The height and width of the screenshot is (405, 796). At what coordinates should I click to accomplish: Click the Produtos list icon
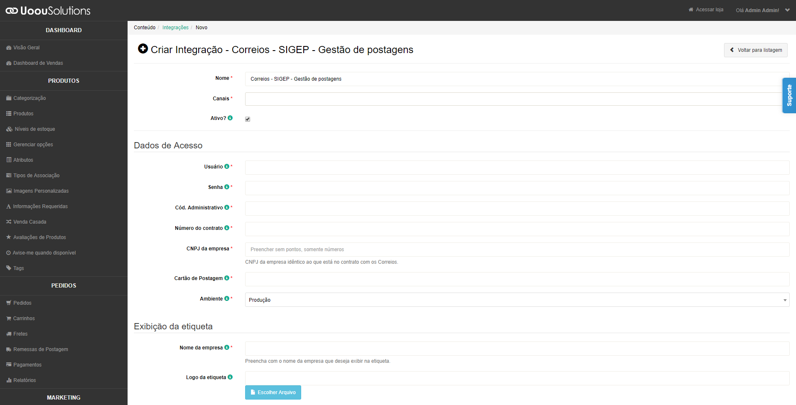(x=9, y=114)
